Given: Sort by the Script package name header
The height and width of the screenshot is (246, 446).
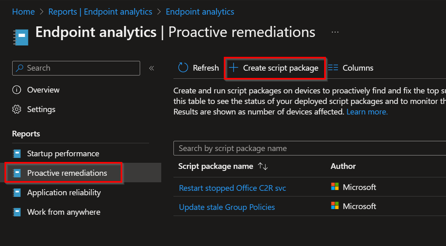Looking at the screenshot, I should [216, 166].
